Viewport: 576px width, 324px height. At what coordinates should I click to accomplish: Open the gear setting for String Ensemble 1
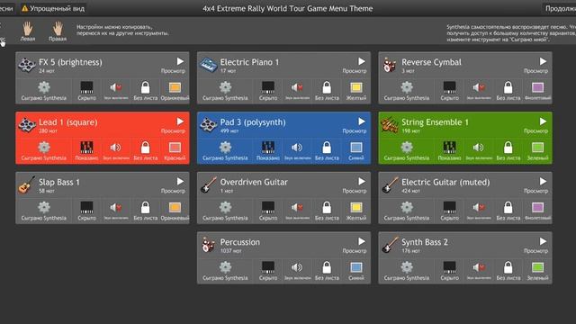pyautogui.click(x=407, y=148)
